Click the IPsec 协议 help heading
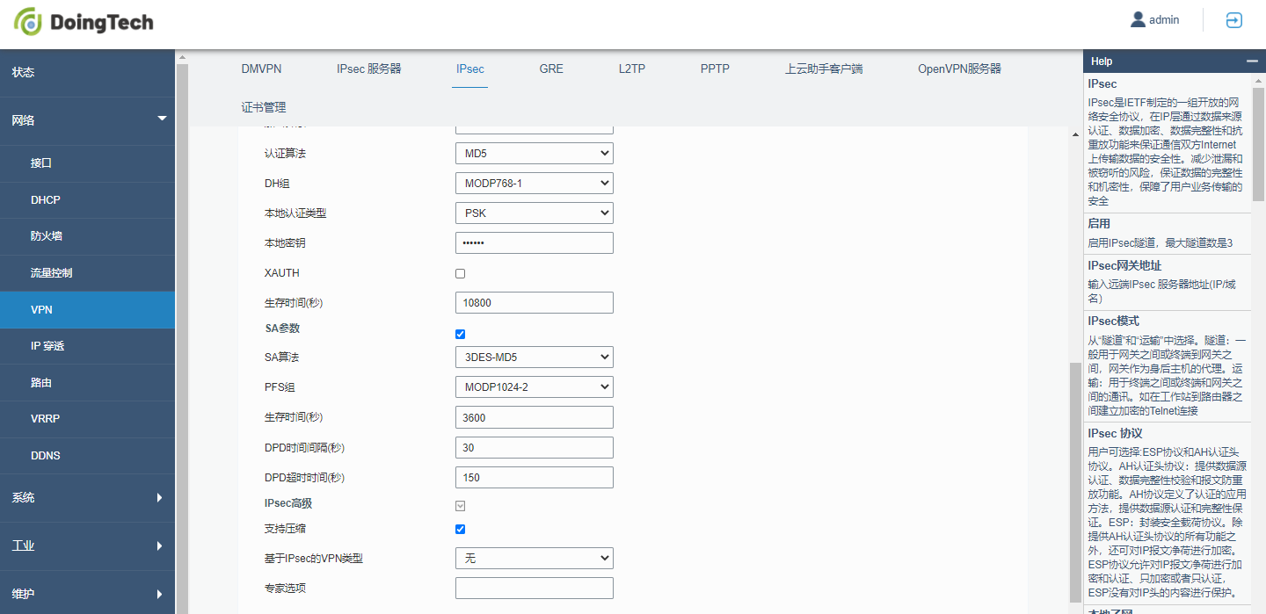Screen dimensions: 1266x614 (x=1115, y=433)
